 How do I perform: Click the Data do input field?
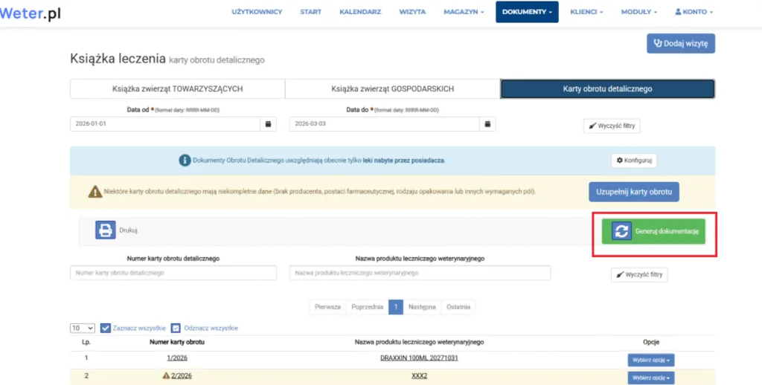pyautogui.click(x=385, y=124)
